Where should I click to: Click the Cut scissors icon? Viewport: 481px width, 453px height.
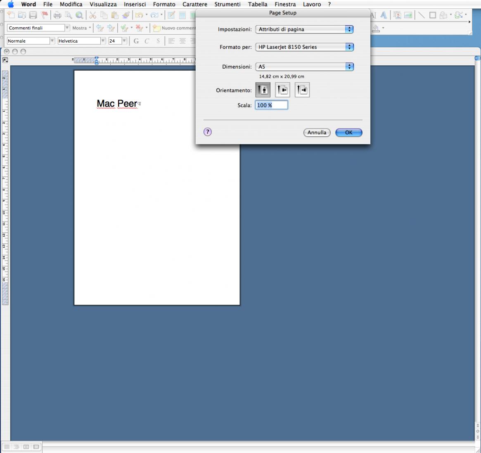pyautogui.click(x=92, y=15)
